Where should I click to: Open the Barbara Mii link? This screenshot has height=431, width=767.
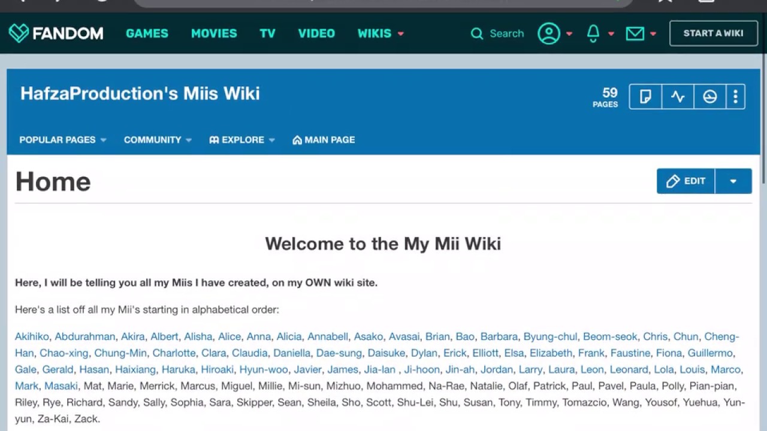click(x=499, y=336)
